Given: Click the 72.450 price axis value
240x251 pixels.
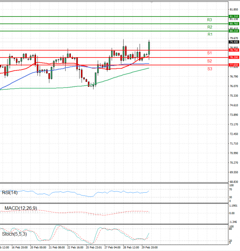Looking at the screenshot, I should point(234,134).
